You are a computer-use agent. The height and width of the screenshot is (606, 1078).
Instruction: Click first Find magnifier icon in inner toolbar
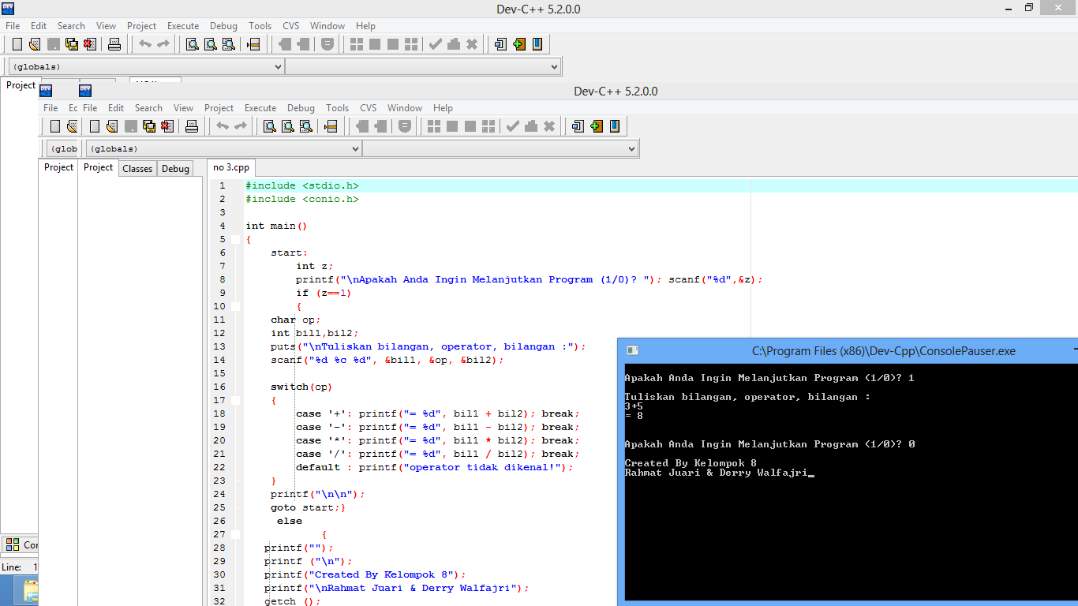click(x=269, y=126)
